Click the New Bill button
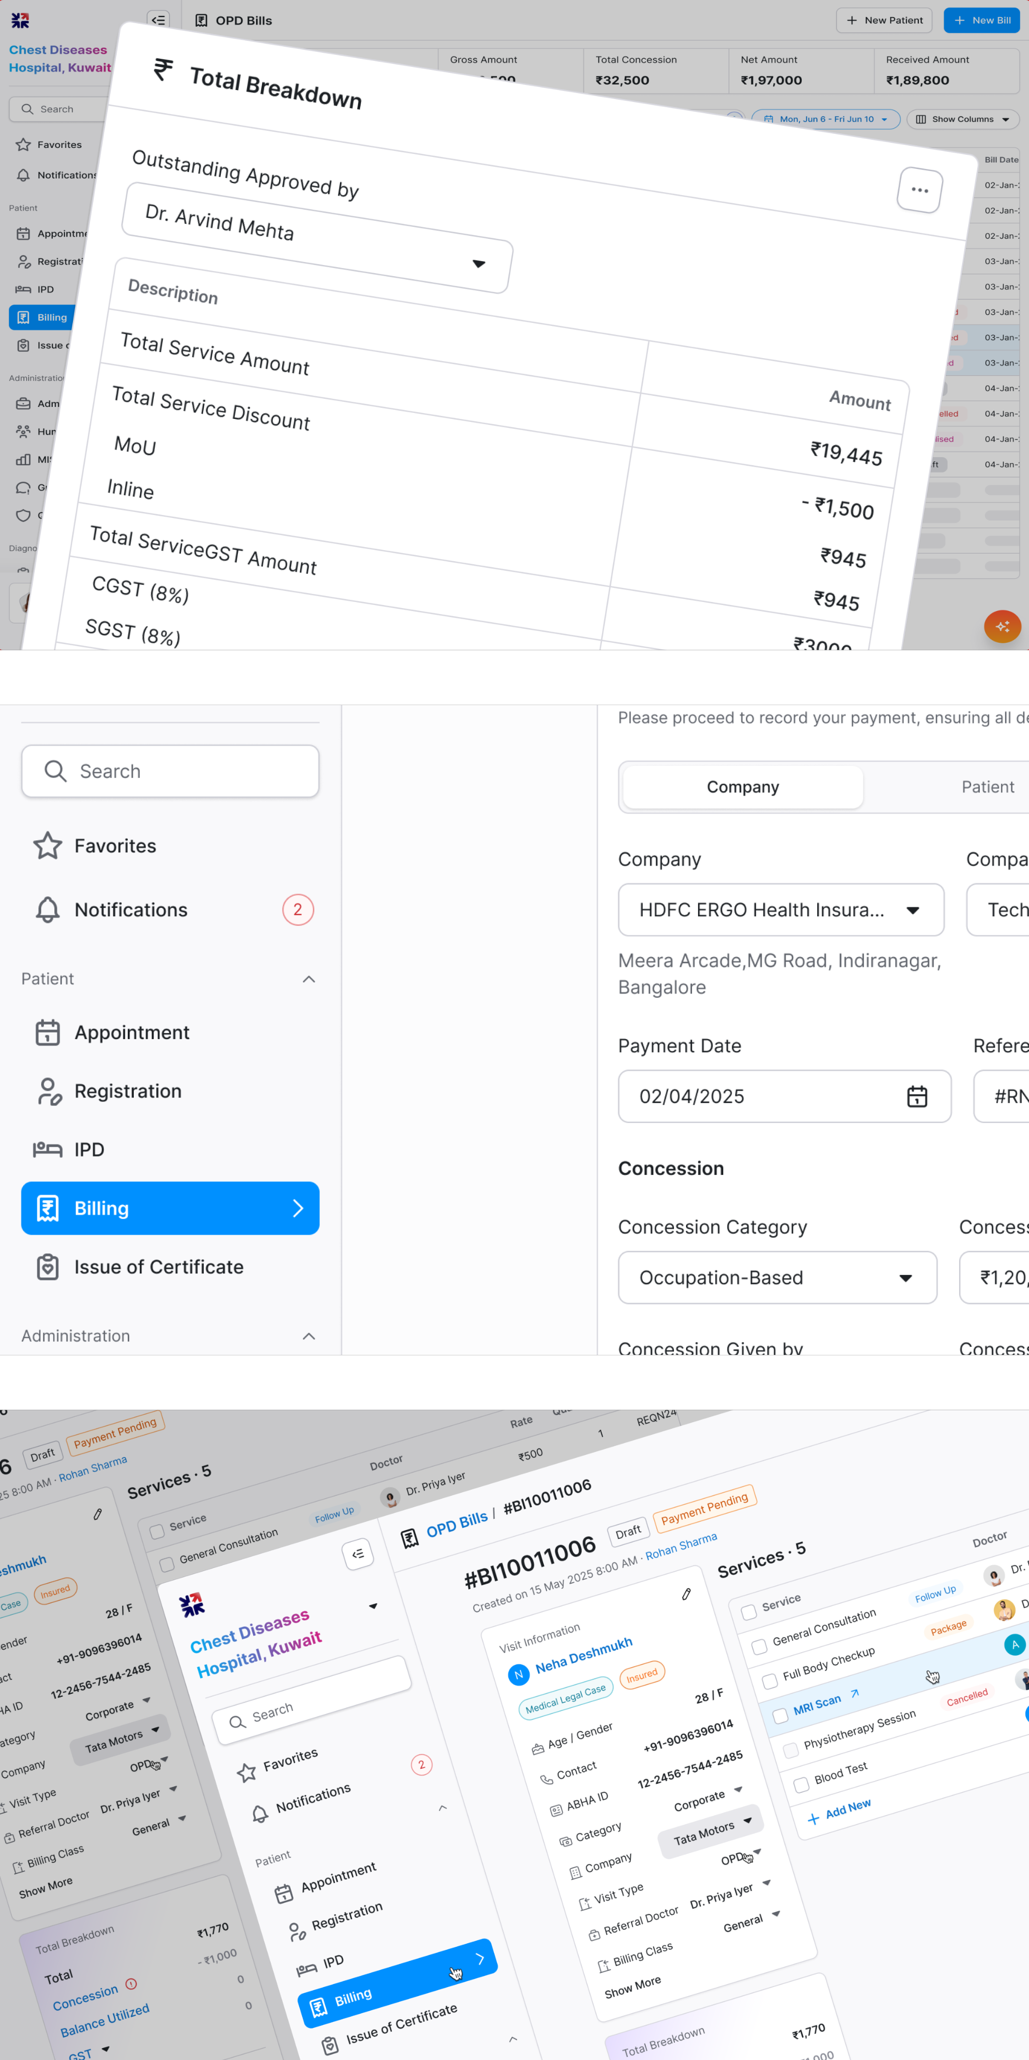Screen dimensions: 1029x2060 [982, 20]
